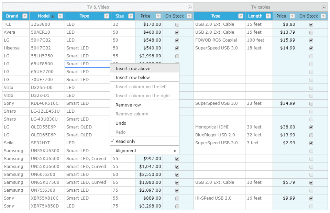Toggle On Stock checkbox for TCL 32S3800
Screen dimensions: 330x213
click(x=177, y=25)
